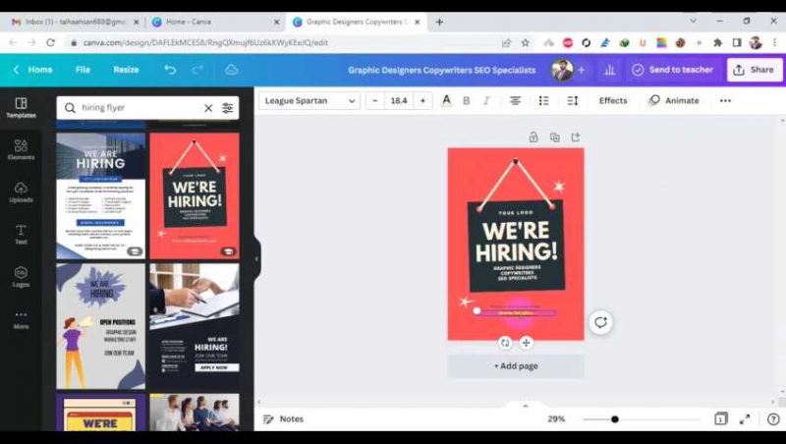Screen dimensions: 786x444
Task: Click the Add page button
Action: [x=516, y=365]
